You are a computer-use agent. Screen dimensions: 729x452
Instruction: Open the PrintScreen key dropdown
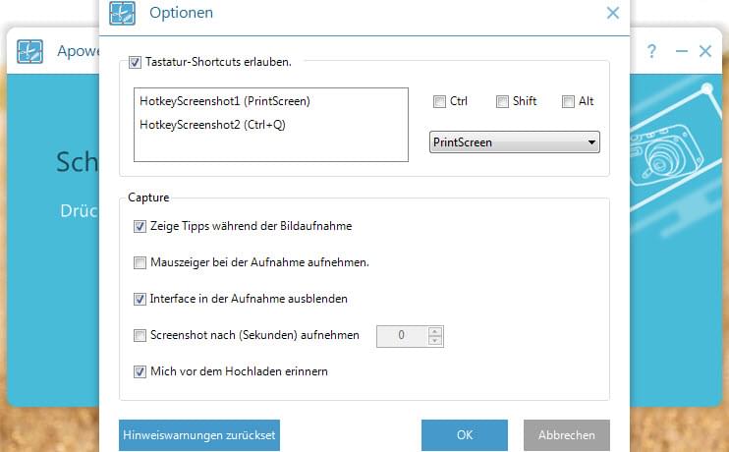coord(515,142)
